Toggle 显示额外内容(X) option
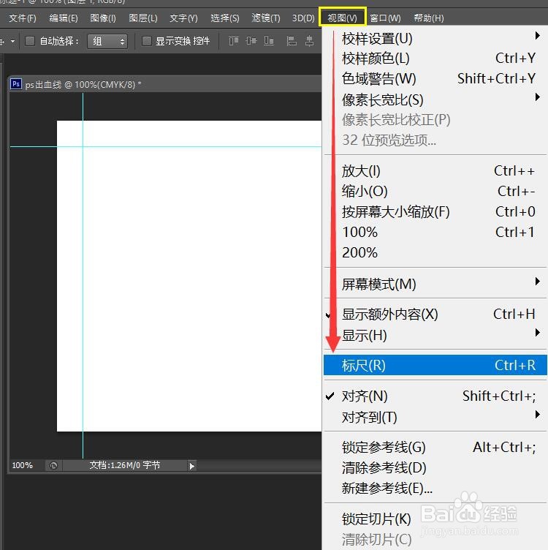 (x=435, y=314)
